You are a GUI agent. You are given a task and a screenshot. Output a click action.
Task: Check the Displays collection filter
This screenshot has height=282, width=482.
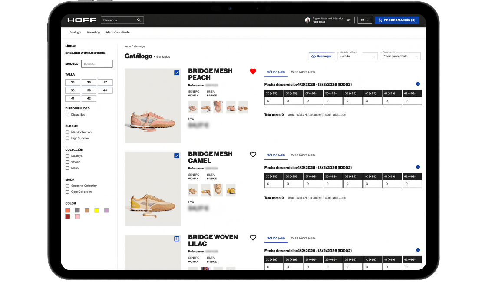click(67, 156)
